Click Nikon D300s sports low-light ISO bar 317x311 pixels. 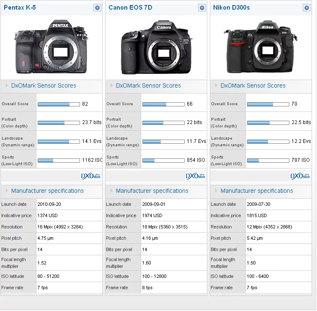click(x=268, y=161)
